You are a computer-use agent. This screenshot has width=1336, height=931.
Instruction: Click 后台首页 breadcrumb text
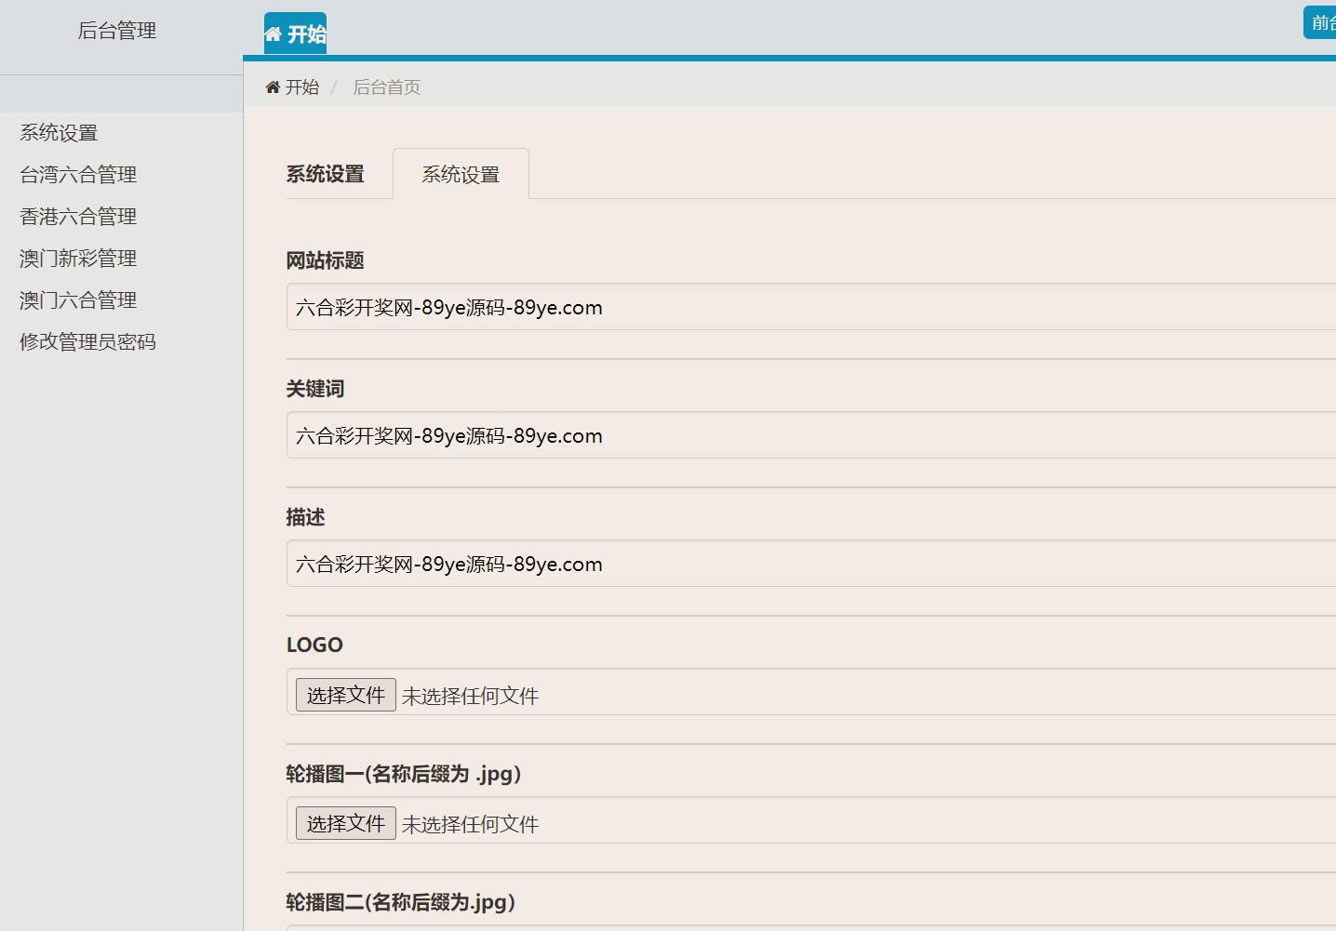click(386, 87)
